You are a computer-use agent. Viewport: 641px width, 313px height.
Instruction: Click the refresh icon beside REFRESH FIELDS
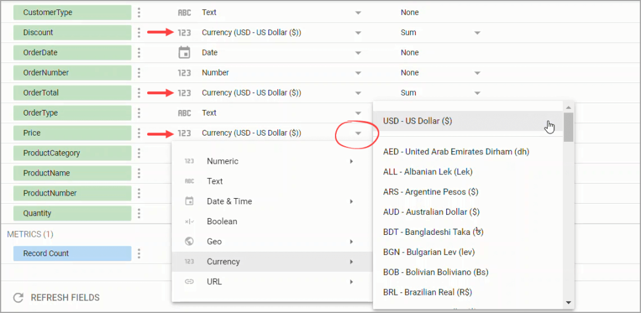(x=18, y=298)
